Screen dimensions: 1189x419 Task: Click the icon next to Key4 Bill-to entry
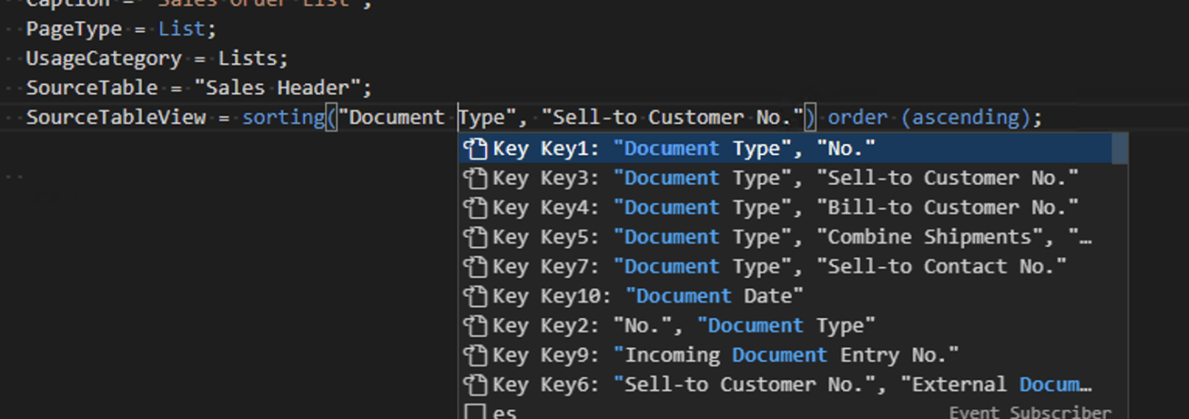[477, 208]
